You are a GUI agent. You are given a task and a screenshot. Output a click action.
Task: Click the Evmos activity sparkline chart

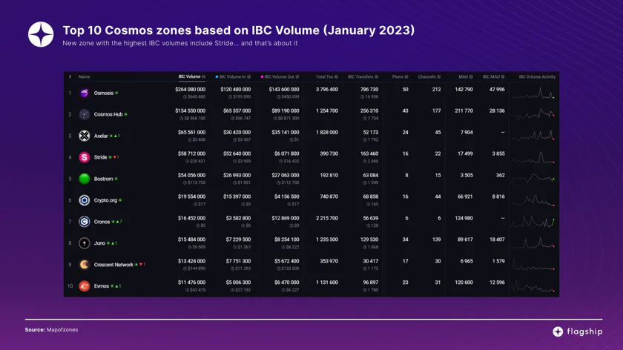click(x=533, y=286)
